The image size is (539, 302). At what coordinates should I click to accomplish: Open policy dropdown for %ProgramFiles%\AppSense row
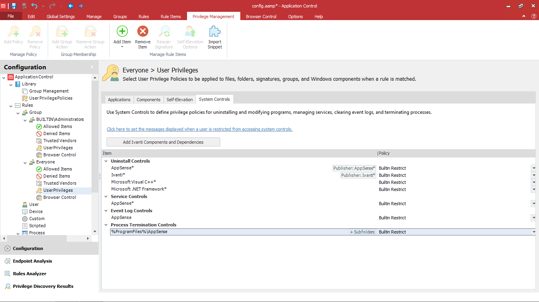pos(533,232)
